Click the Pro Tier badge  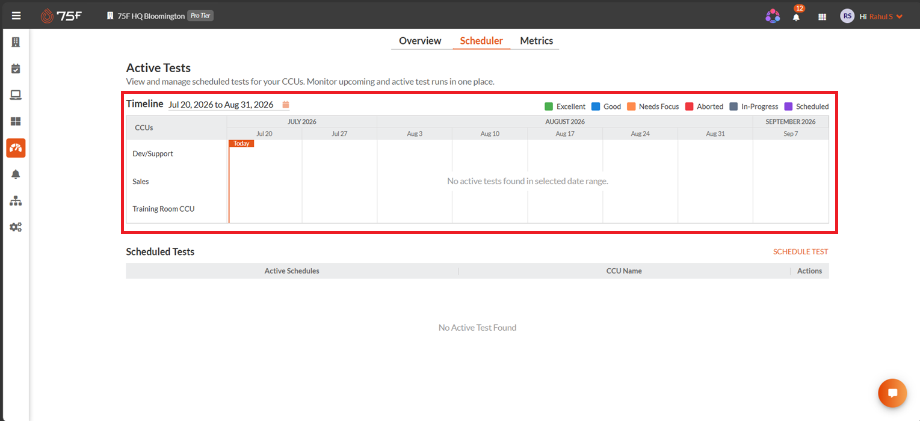click(x=200, y=16)
